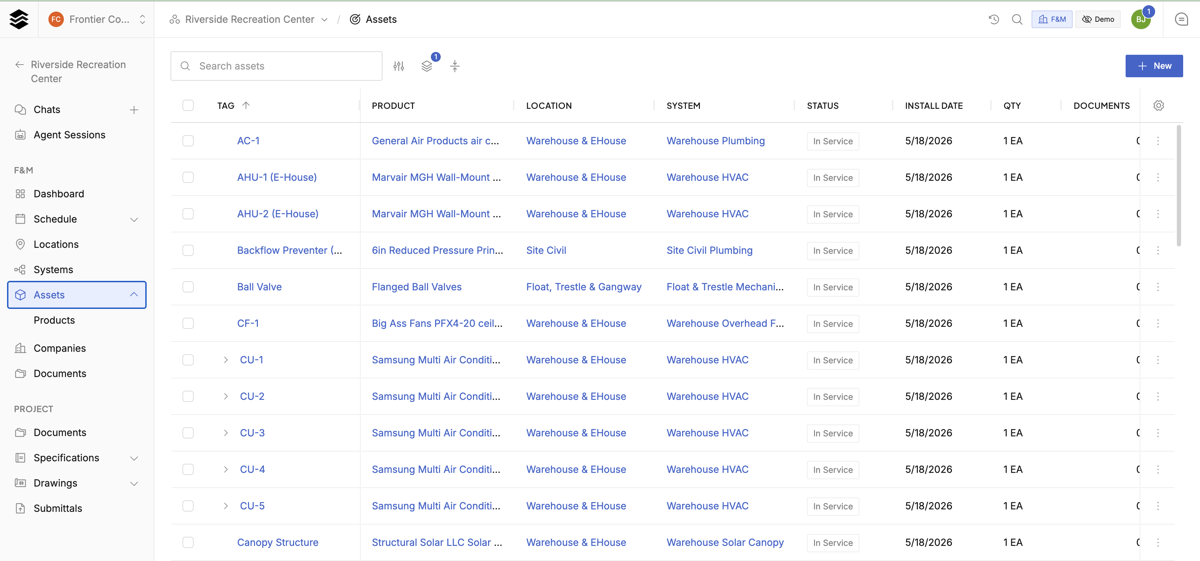Open the grouping layers icon with badge
The height and width of the screenshot is (561, 1200).
pyautogui.click(x=427, y=66)
